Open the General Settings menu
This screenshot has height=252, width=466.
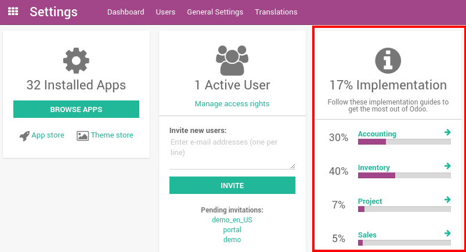point(215,12)
